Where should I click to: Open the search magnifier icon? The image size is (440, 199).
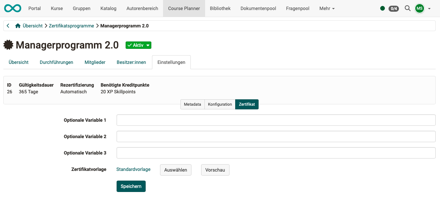pos(408,8)
